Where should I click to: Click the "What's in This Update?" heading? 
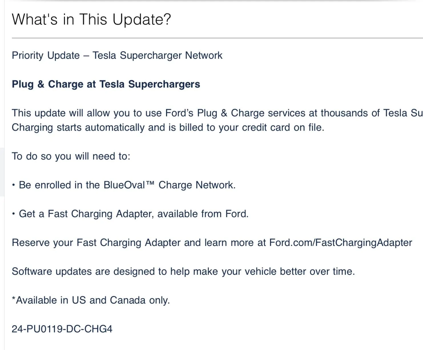pos(91,19)
